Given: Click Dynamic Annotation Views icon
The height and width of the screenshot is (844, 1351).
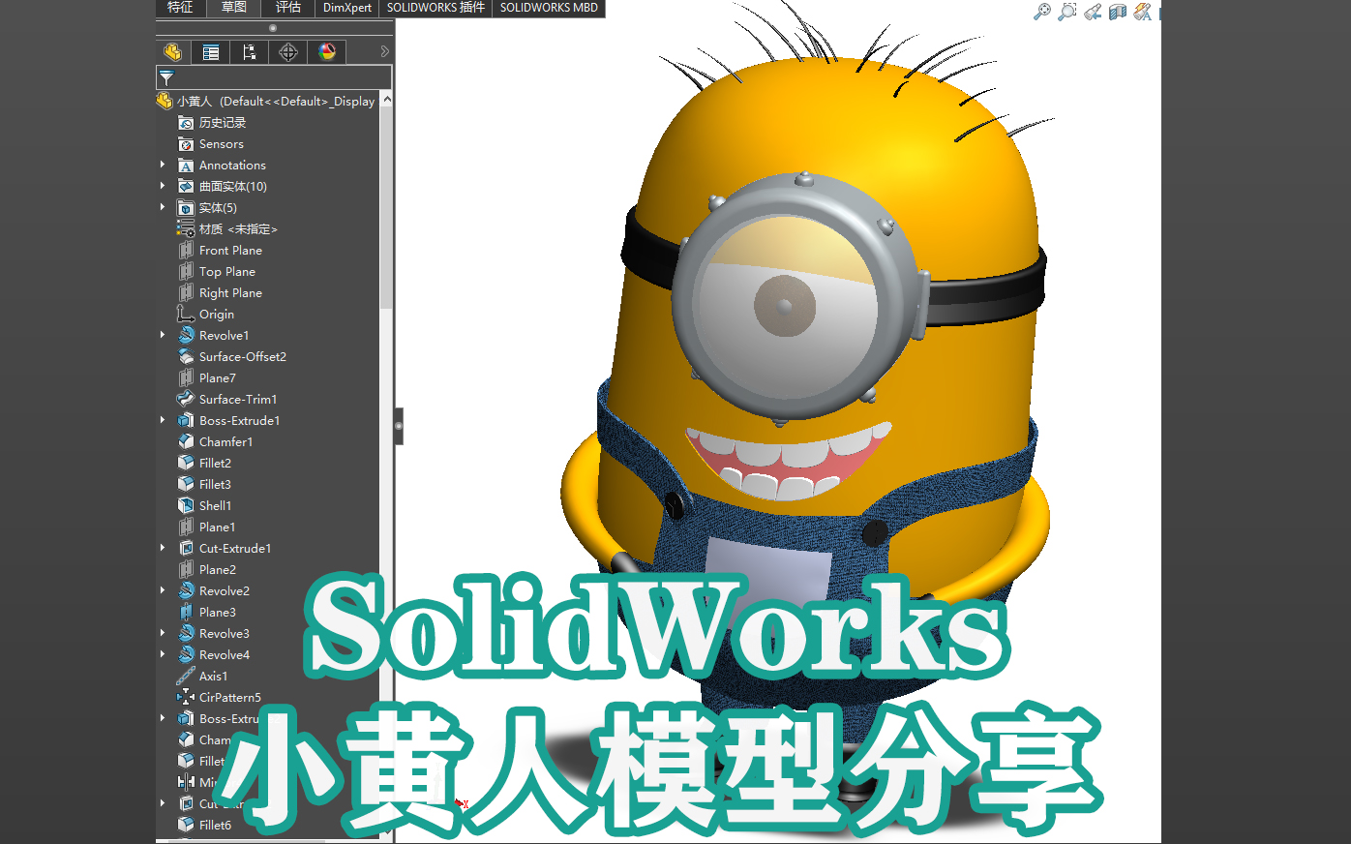Looking at the screenshot, I should click(1143, 12).
